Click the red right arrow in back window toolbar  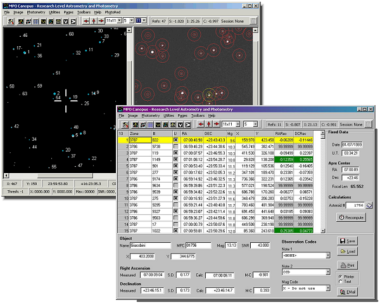tap(101, 21)
